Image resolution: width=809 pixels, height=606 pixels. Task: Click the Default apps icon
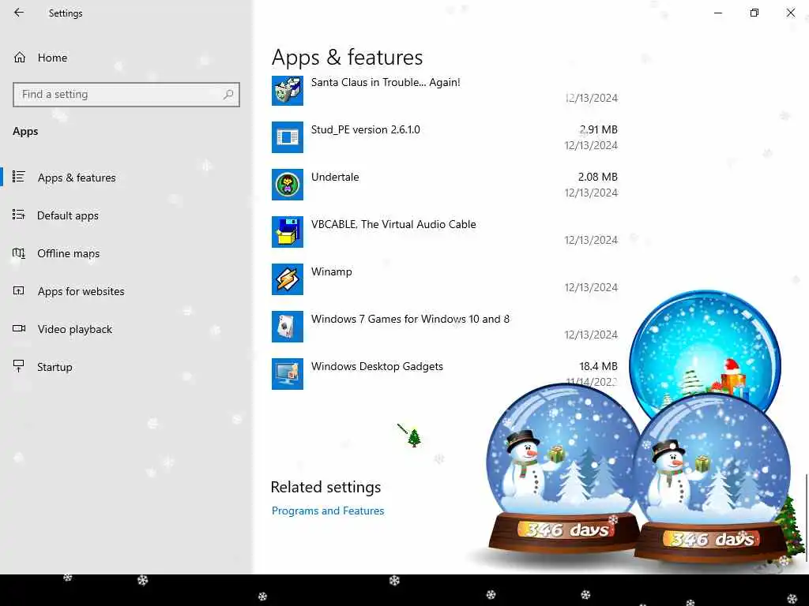click(x=19, y=215)
